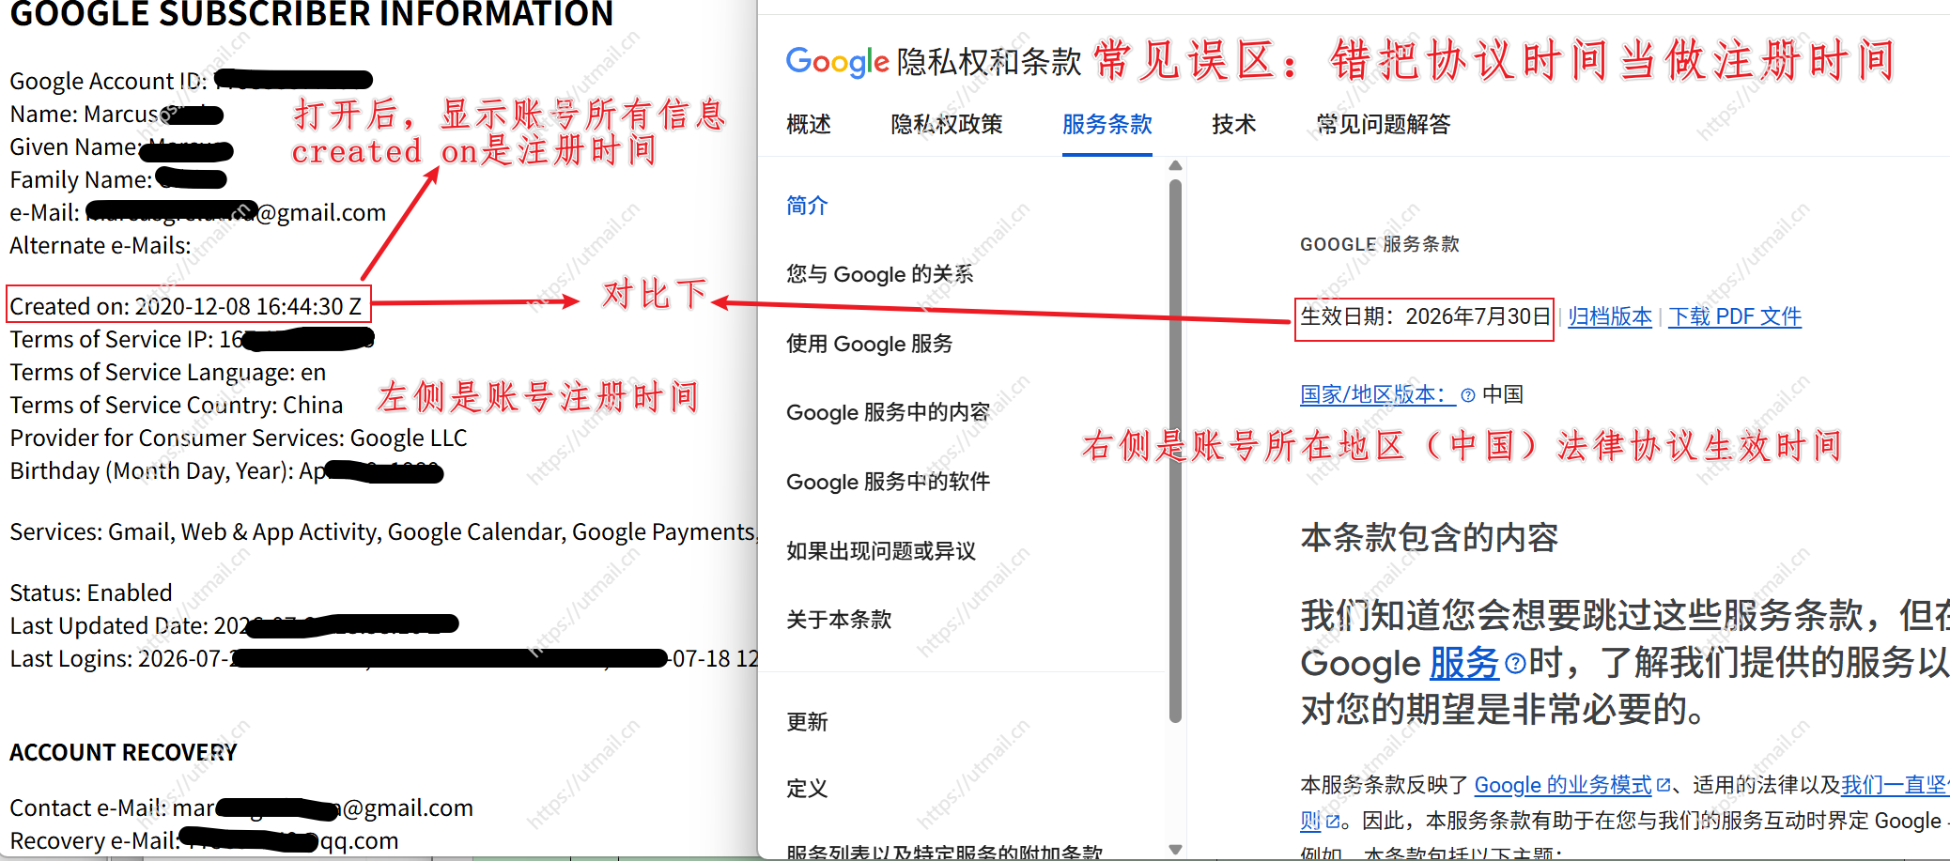
Task: Click the help icon after the 服务 link
Action: point(1514,664)
